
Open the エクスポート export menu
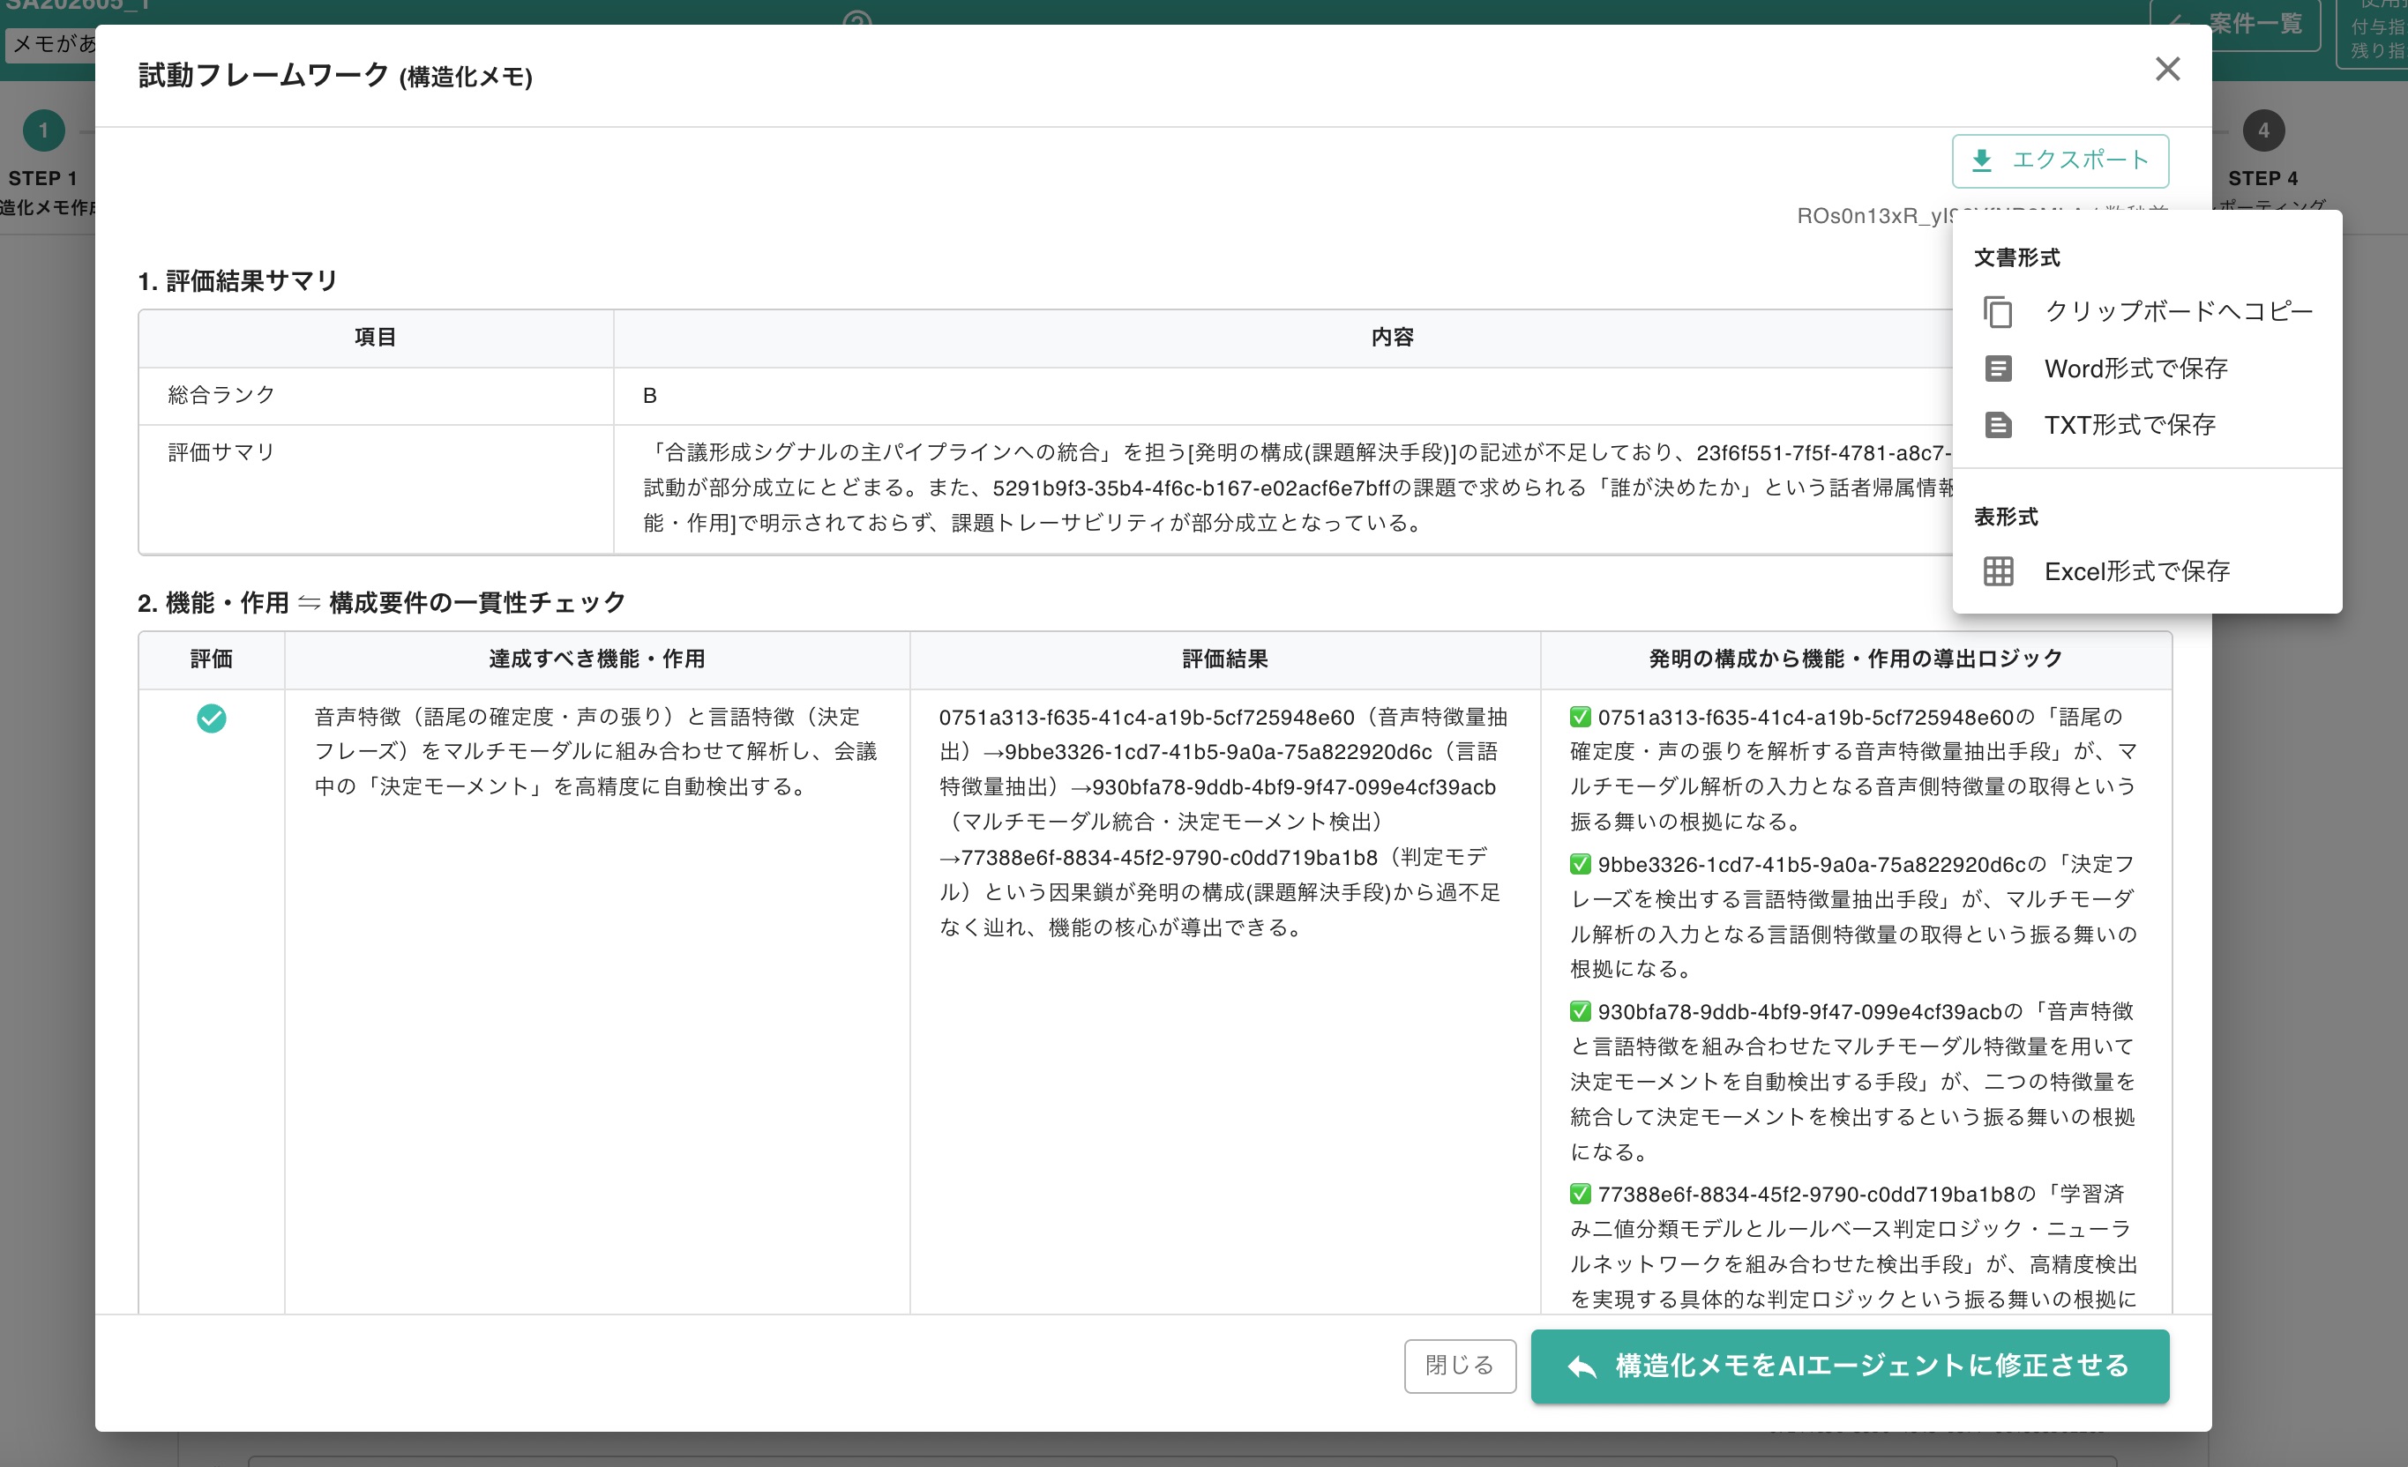(x=2060, y=160)
